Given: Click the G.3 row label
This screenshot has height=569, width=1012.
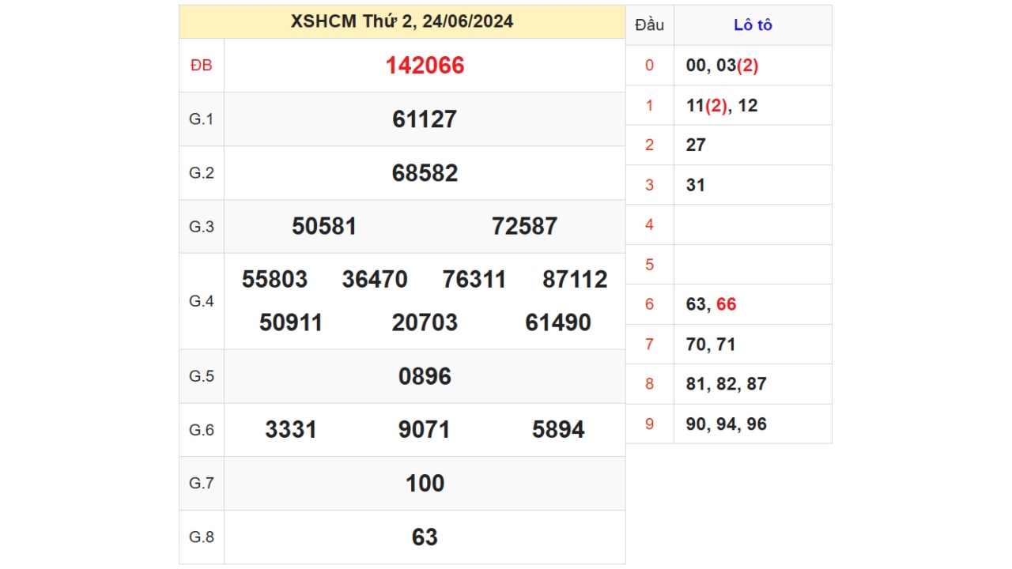Looking at the screenshot, I should pos(202,227).
